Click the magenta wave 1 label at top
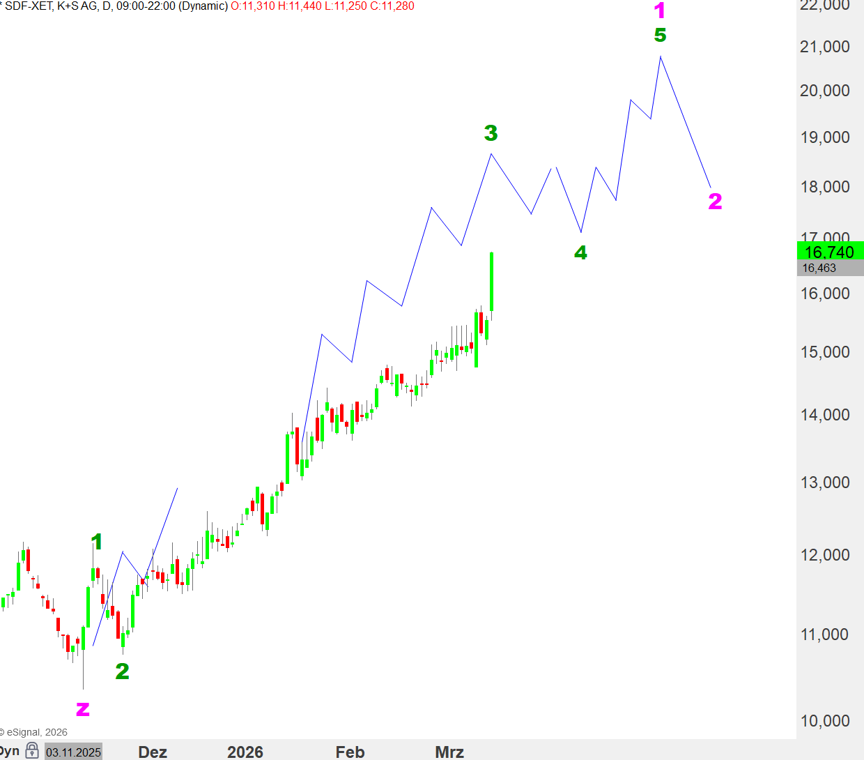This screenshot has width=864, height=760. pyautogui.click(x=660, y=11)
